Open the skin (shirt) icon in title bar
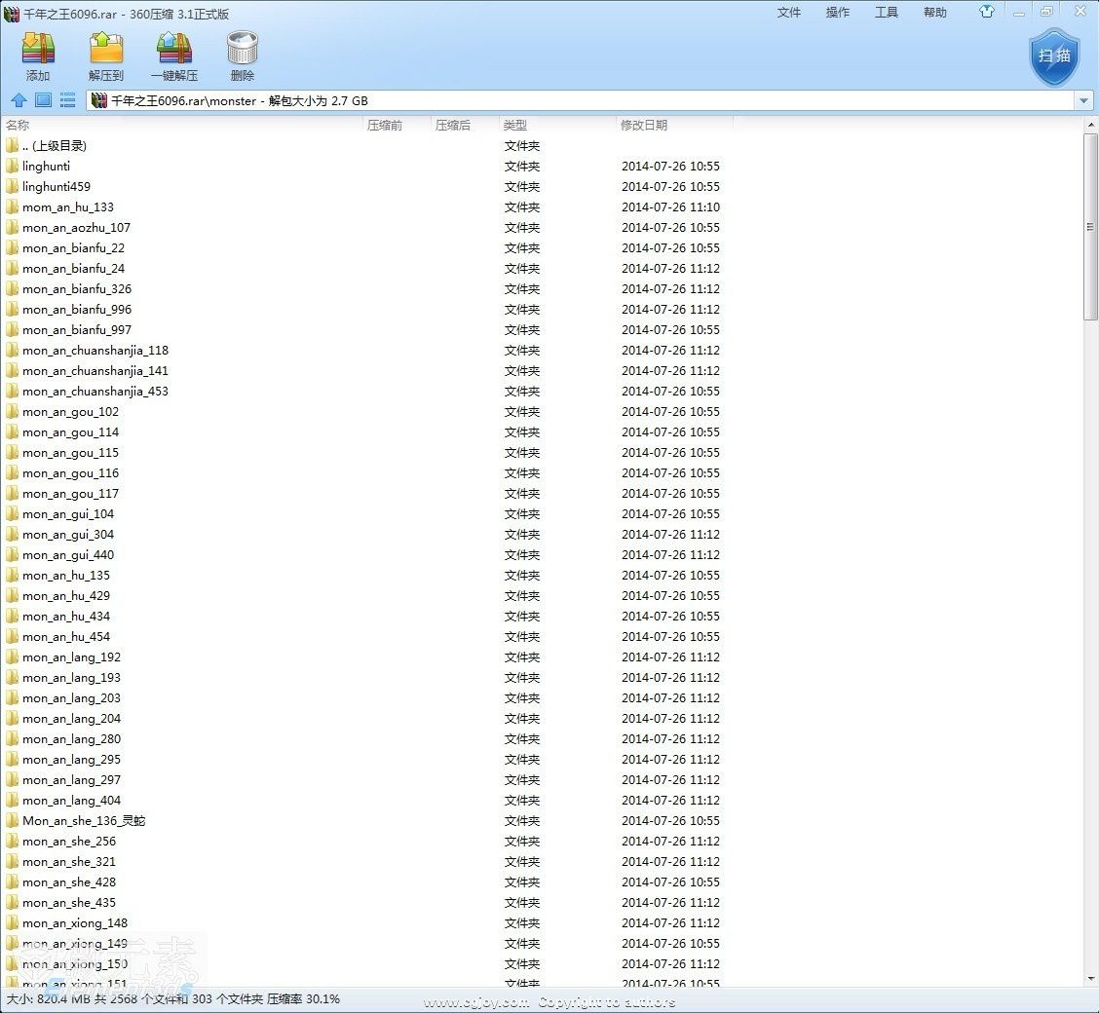1099x1013 pixels. point(988,12)
